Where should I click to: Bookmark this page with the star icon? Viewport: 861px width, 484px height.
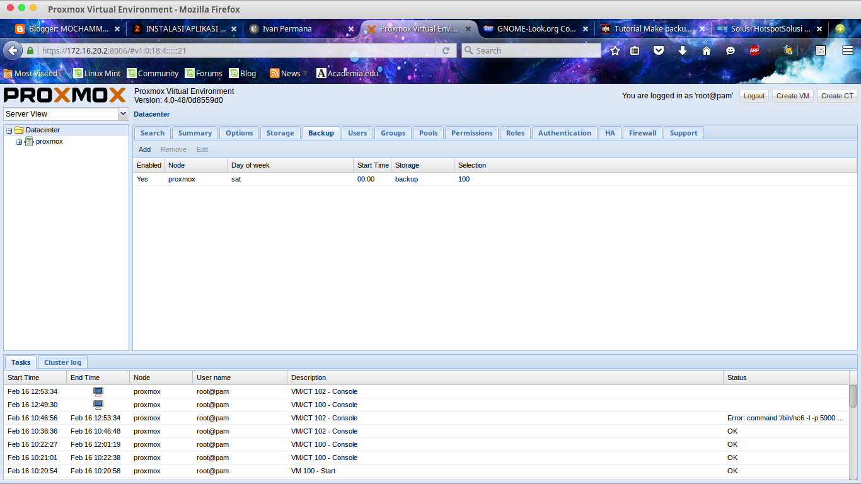pyautogui.click(x=615, y=50)
